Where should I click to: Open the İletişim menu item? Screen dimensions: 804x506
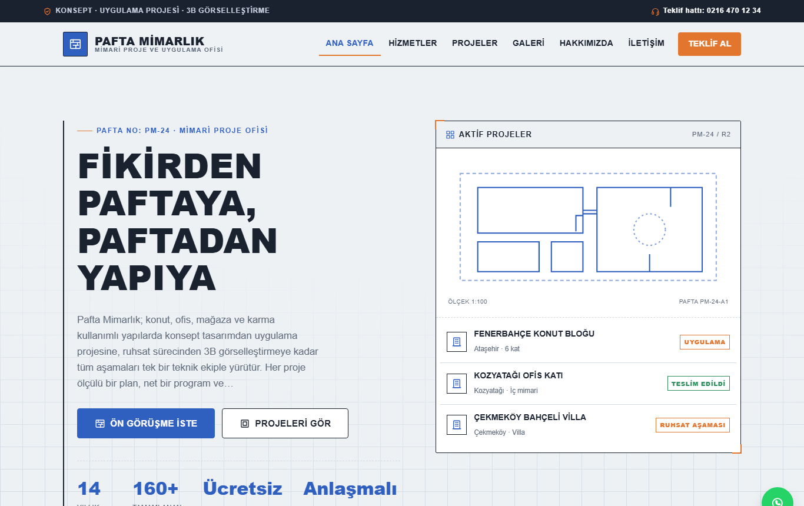646,44
